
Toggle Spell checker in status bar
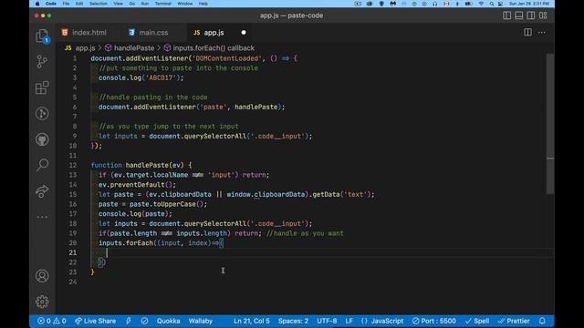tap(477, 321)
